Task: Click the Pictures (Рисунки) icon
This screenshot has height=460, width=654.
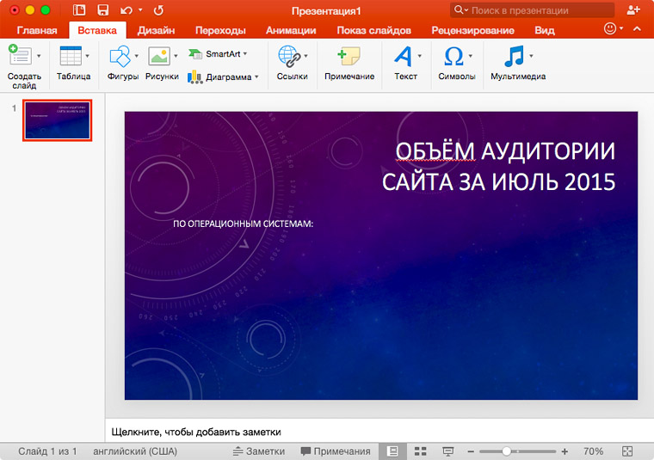Action: point(158,57)
